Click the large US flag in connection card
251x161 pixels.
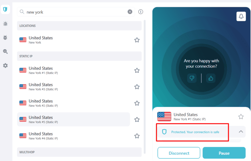click(164, 116)
